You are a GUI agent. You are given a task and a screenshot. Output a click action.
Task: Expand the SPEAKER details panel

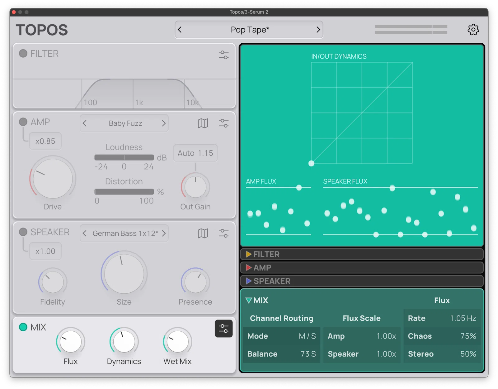[x=362, y=281]
